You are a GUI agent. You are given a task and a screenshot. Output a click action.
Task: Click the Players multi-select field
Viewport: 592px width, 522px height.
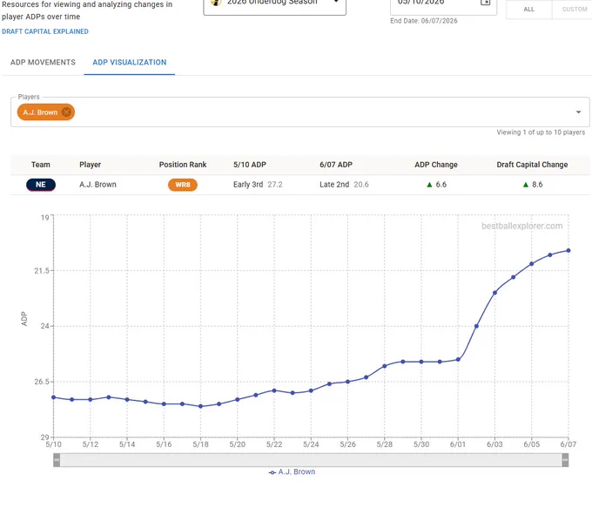299,112
